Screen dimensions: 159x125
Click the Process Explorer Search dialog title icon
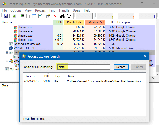[24, 56]
